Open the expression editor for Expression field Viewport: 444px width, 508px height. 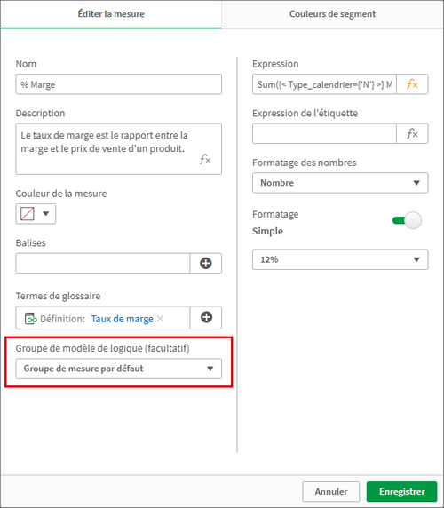(412, 84)
